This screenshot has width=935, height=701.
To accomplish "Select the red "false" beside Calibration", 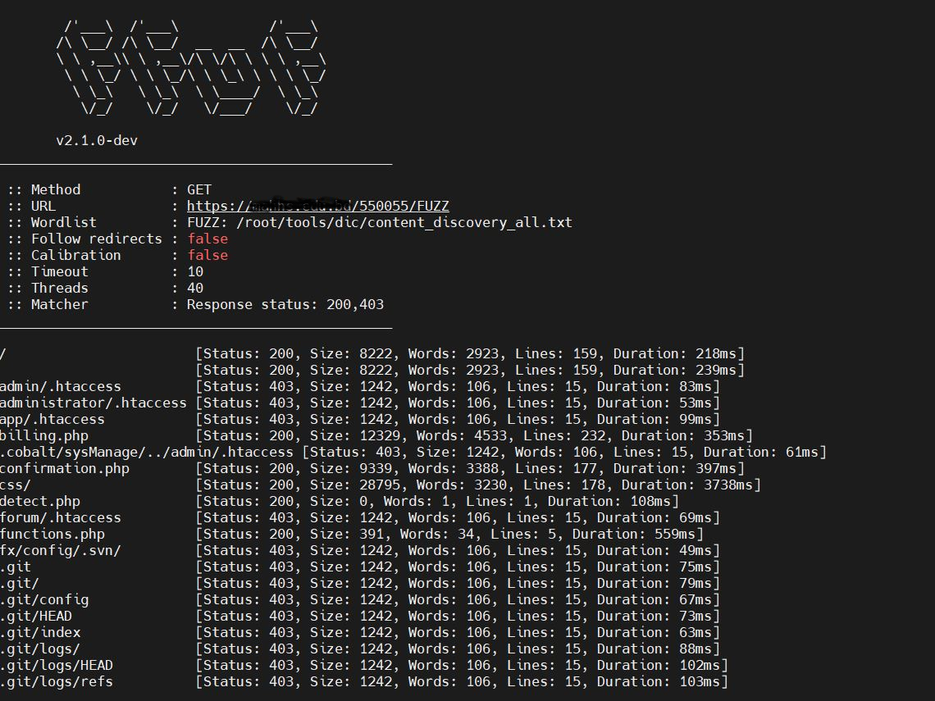I will (x=208, y=255).
